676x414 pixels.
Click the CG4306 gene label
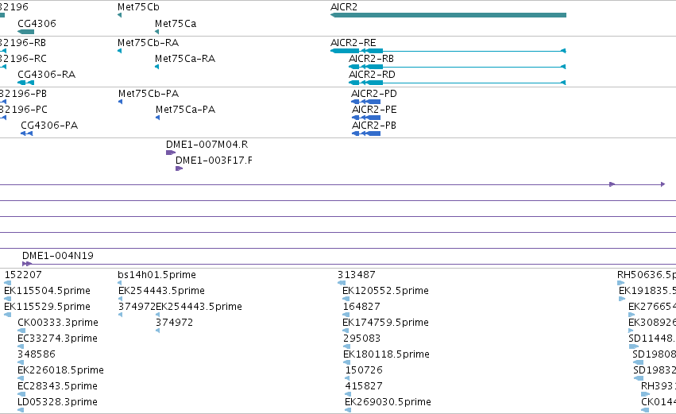37,23
